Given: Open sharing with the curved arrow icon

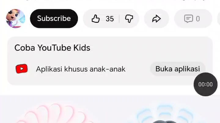Looking at the screenshot, I should coord(156,19).
